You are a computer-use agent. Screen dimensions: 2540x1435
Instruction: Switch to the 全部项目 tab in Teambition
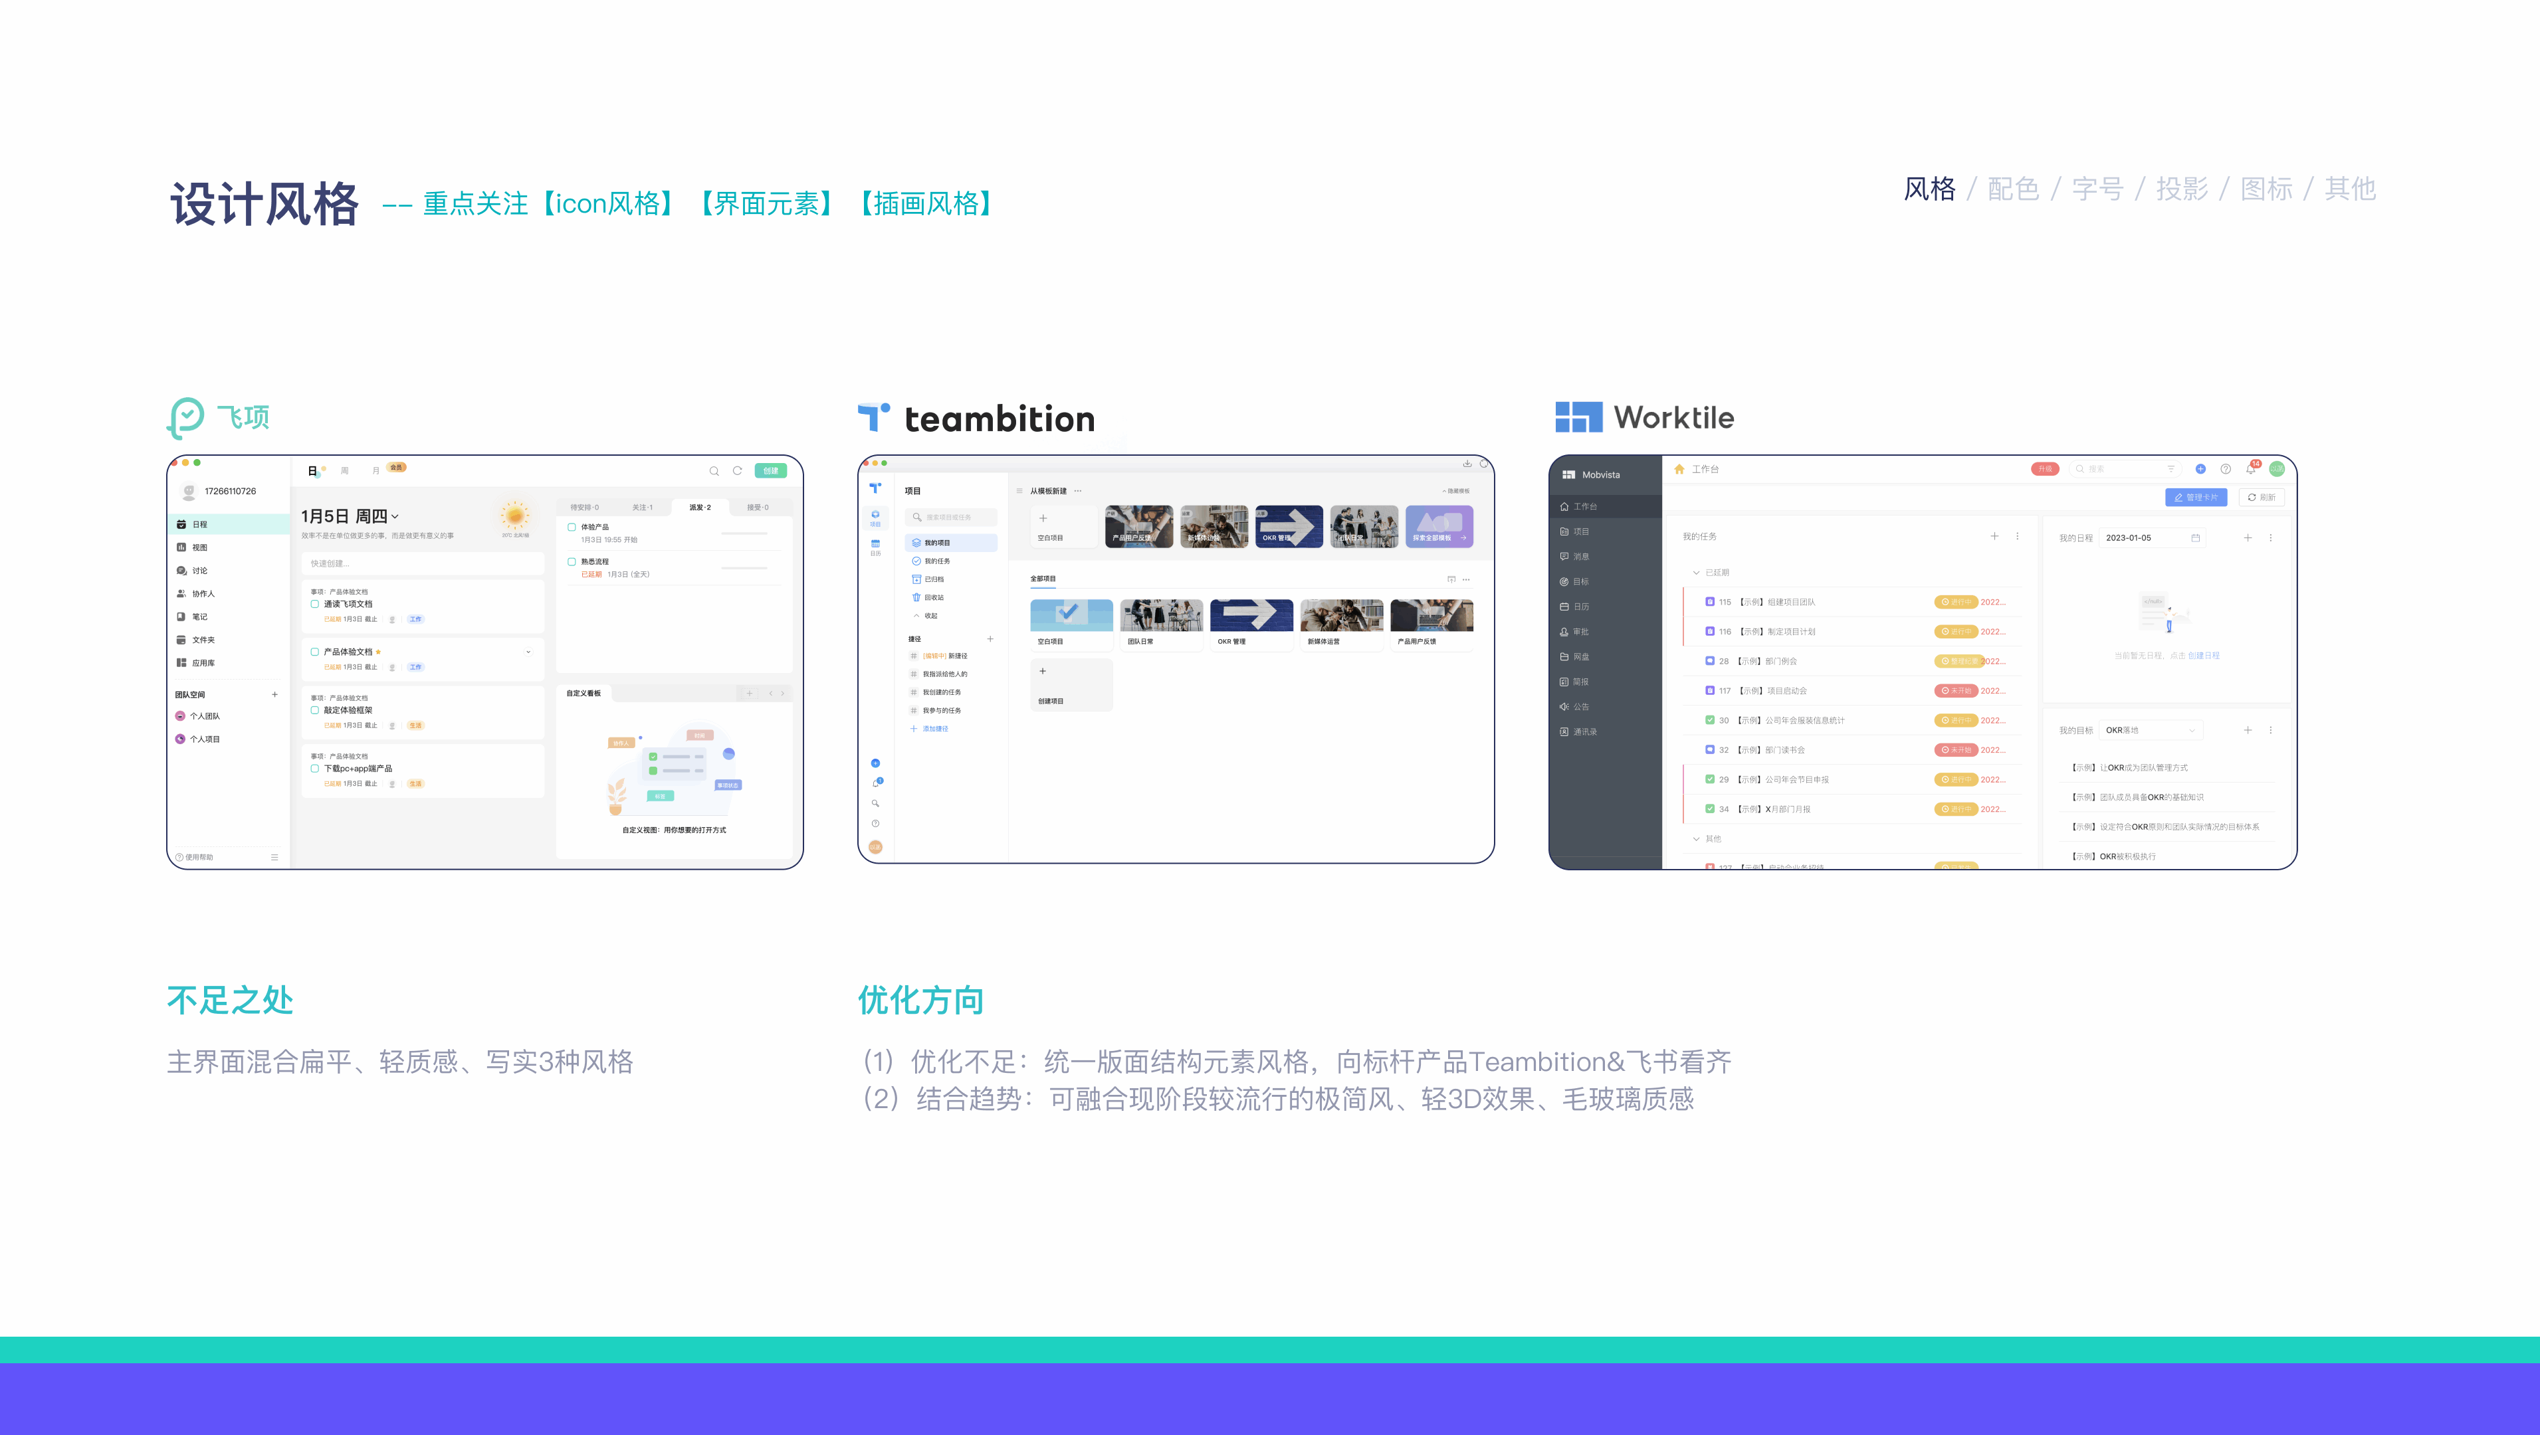[x=1043, y=579]
